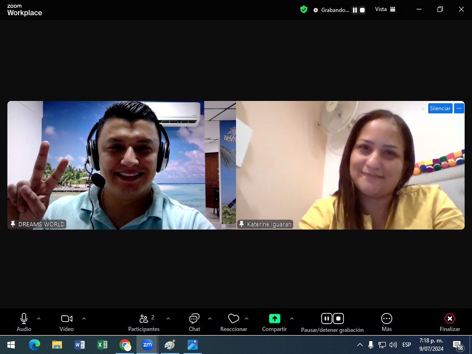Open Excel from the taskbar

pos(102,345)
